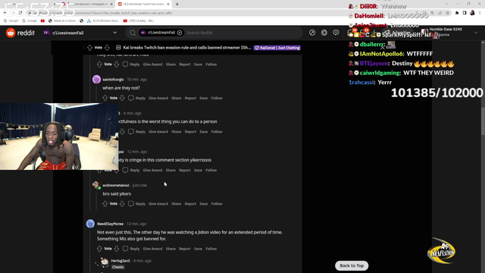Upvote saintofcorgis's comment
Viewport: 485px width, 273px height.
click(x=105, y=98)
